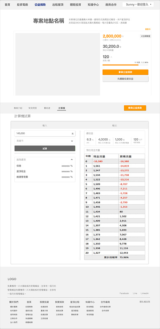The image size is (160, 329).
Task: Go to 廠商合作 in the top navigation
Action: 111,5
